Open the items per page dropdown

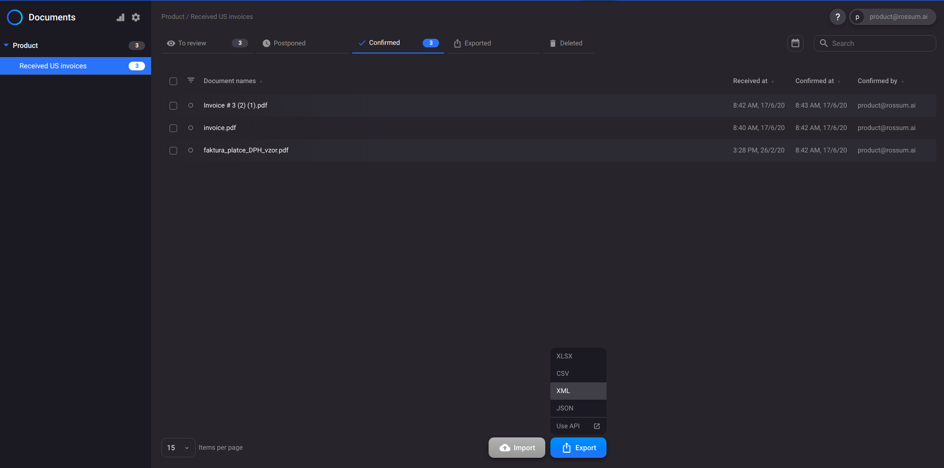click(x=178, y=447)
